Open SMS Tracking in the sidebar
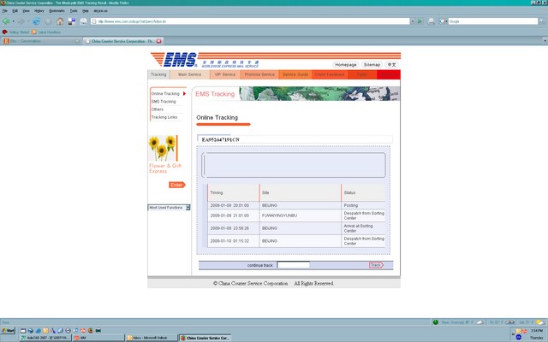This screenshot has height=342, width=548. [164, 102]
